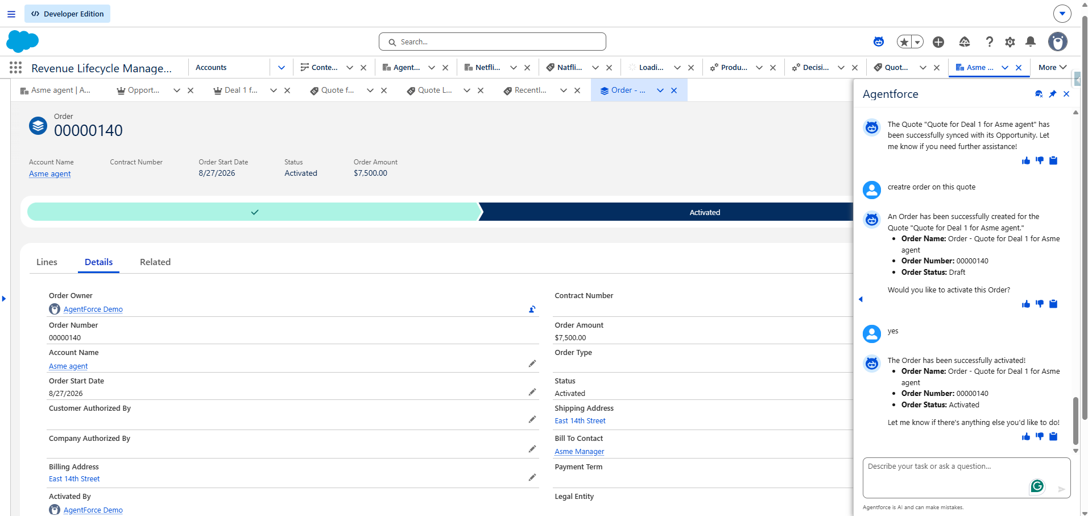The height and width of the screenshot is (516, 1088).
Task: Pin the Agentforce panel
Action: coord(1053,94)
